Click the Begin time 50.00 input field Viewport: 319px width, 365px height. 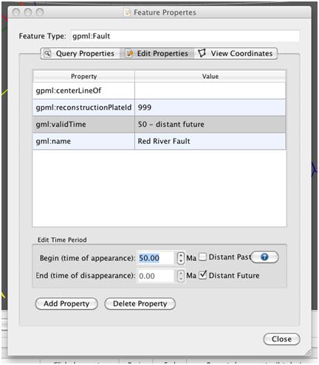pyautogui.click(x=156, y=258)
